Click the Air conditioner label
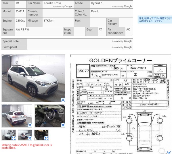 click(115, 31)
